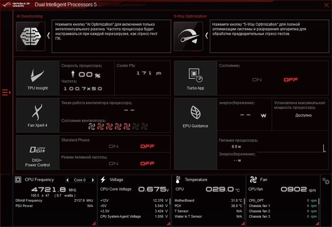Click the CPU power usage graph
Screen dimensions: 332x227
click(291, 148)
